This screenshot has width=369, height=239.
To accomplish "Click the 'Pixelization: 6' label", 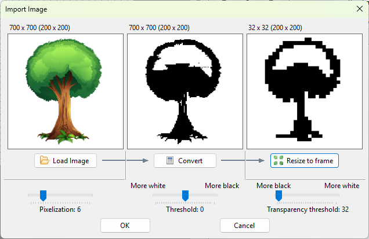I will tap(60, 209).
